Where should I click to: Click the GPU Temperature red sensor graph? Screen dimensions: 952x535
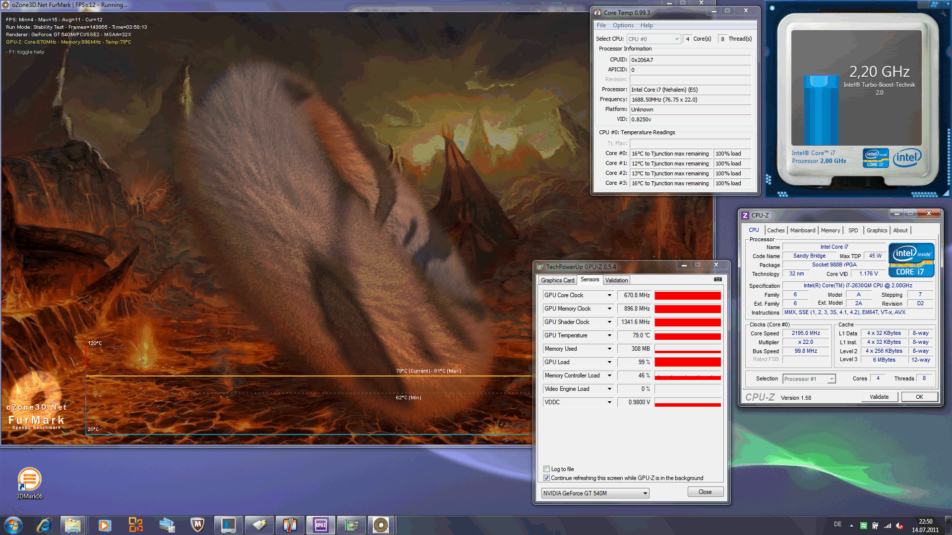[688, 336]
